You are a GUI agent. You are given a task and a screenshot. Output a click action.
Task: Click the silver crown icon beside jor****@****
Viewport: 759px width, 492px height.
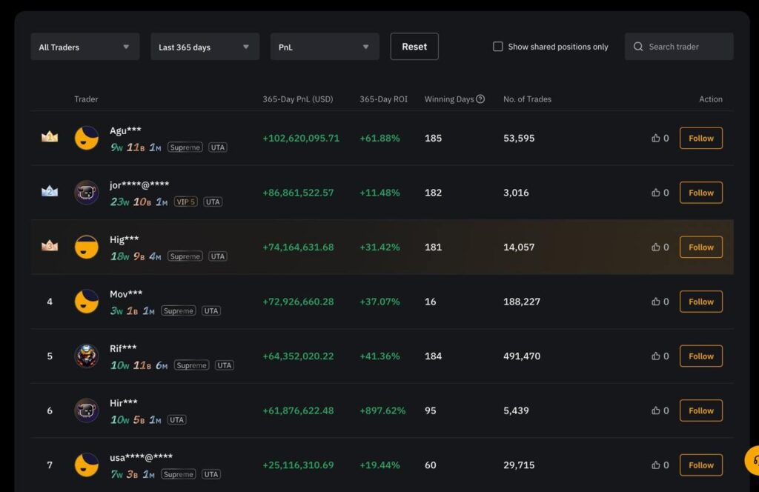pos(49,190)
